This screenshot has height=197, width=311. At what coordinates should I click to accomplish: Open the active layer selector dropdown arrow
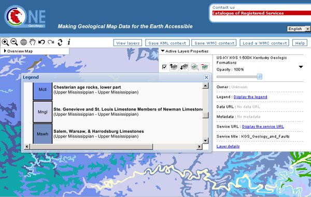click(x=301, y=67)
